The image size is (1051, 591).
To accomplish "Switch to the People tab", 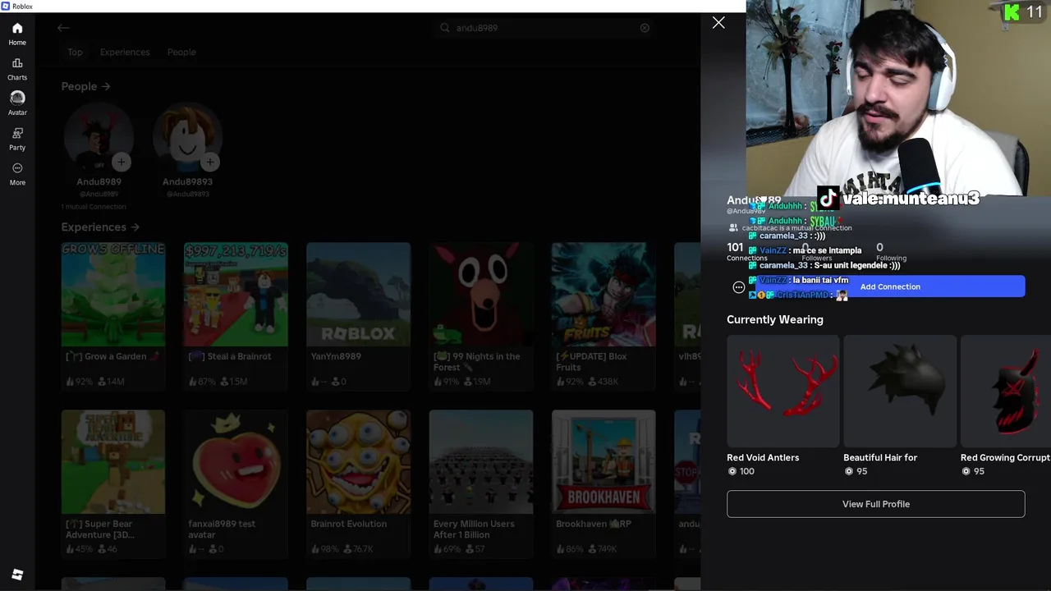I will click(181, 52).
